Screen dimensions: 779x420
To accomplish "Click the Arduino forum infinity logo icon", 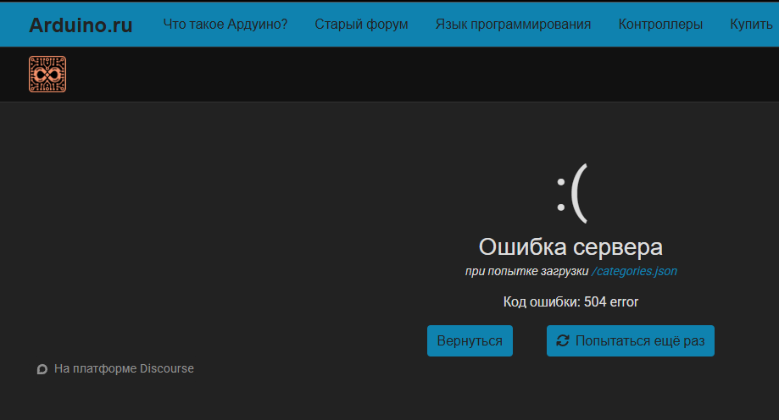I will click(47, 75).
